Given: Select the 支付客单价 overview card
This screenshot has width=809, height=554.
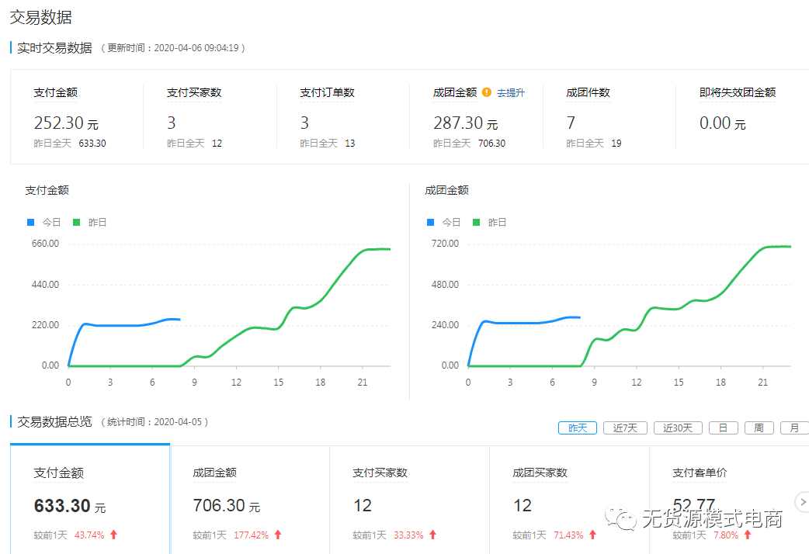Looking at the screenshot, I should click(x=729, y=500).
